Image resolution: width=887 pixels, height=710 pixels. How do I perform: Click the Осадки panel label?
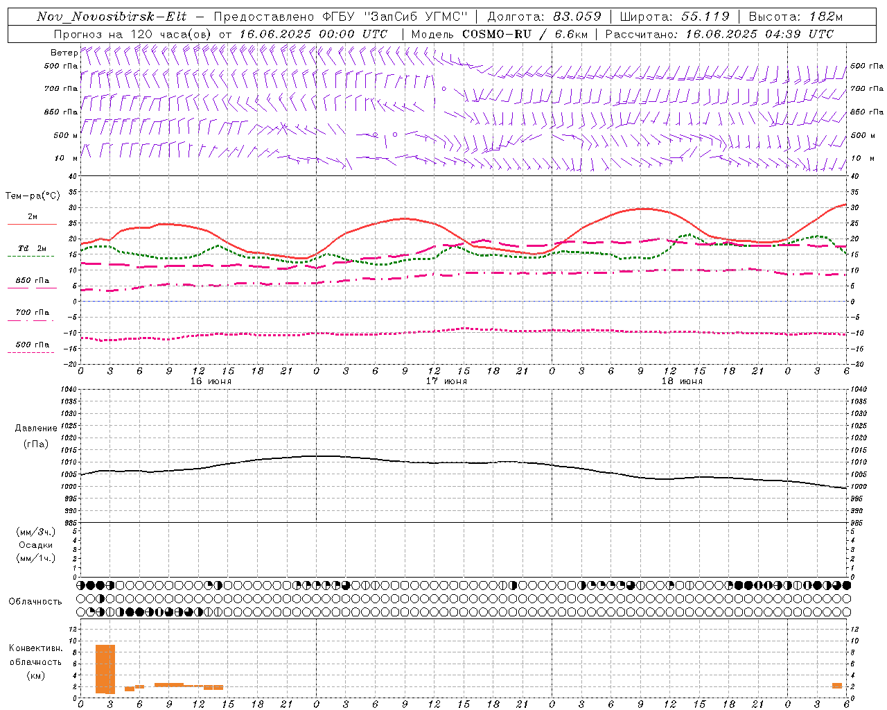(36, 545)
